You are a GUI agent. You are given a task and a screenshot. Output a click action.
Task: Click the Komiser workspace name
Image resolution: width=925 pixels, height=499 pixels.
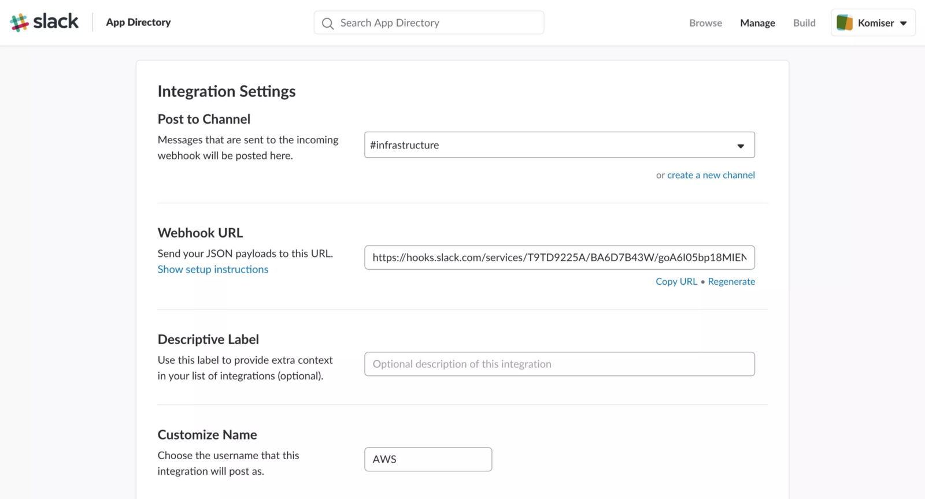point(875,23)
